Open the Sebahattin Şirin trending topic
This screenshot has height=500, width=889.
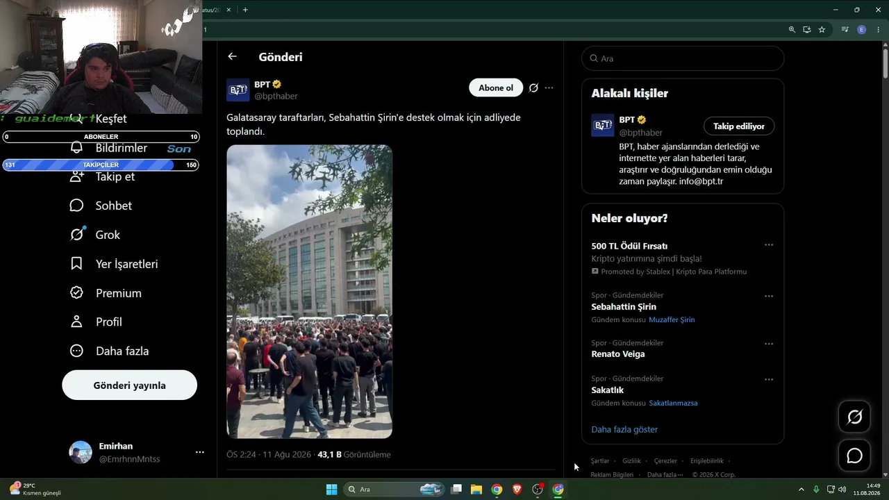point(624,307)
